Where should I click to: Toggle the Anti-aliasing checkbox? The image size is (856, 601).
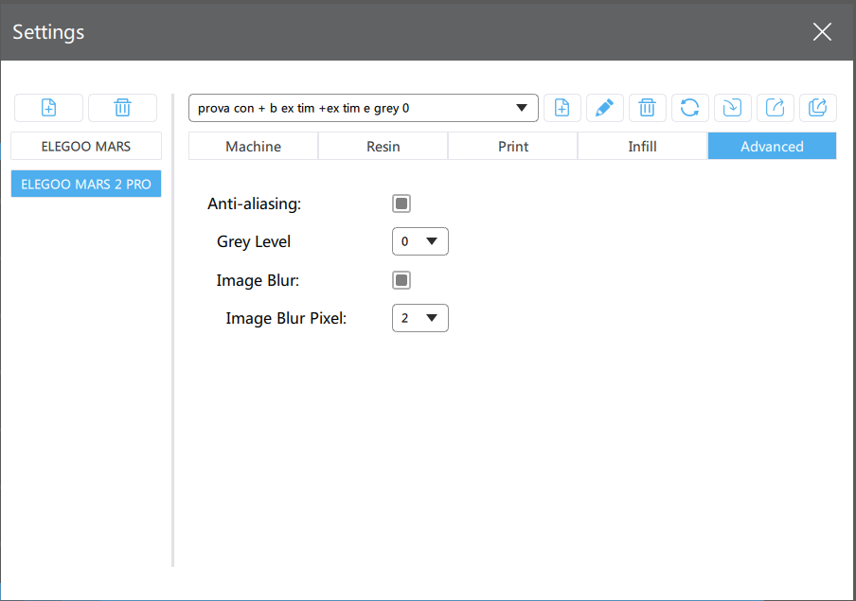(x=401, y=203)
